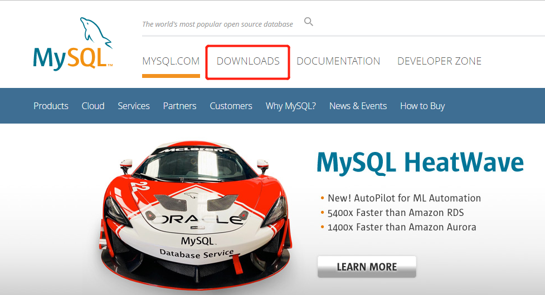The image size is (545, 295).
Task: Open the search magnifier icon
Action: [x=309, y=22]
